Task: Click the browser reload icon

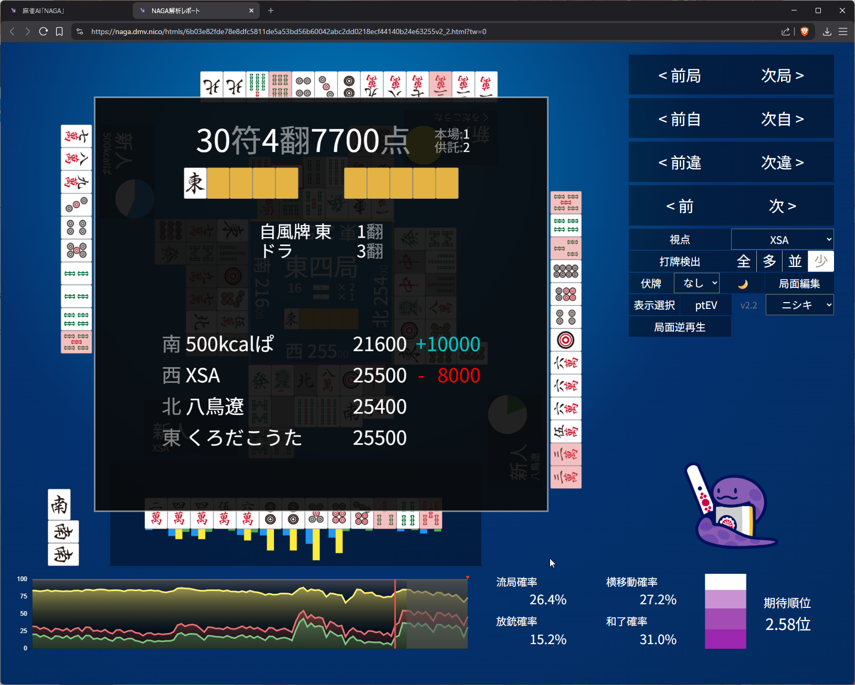Action: (44, 31)
